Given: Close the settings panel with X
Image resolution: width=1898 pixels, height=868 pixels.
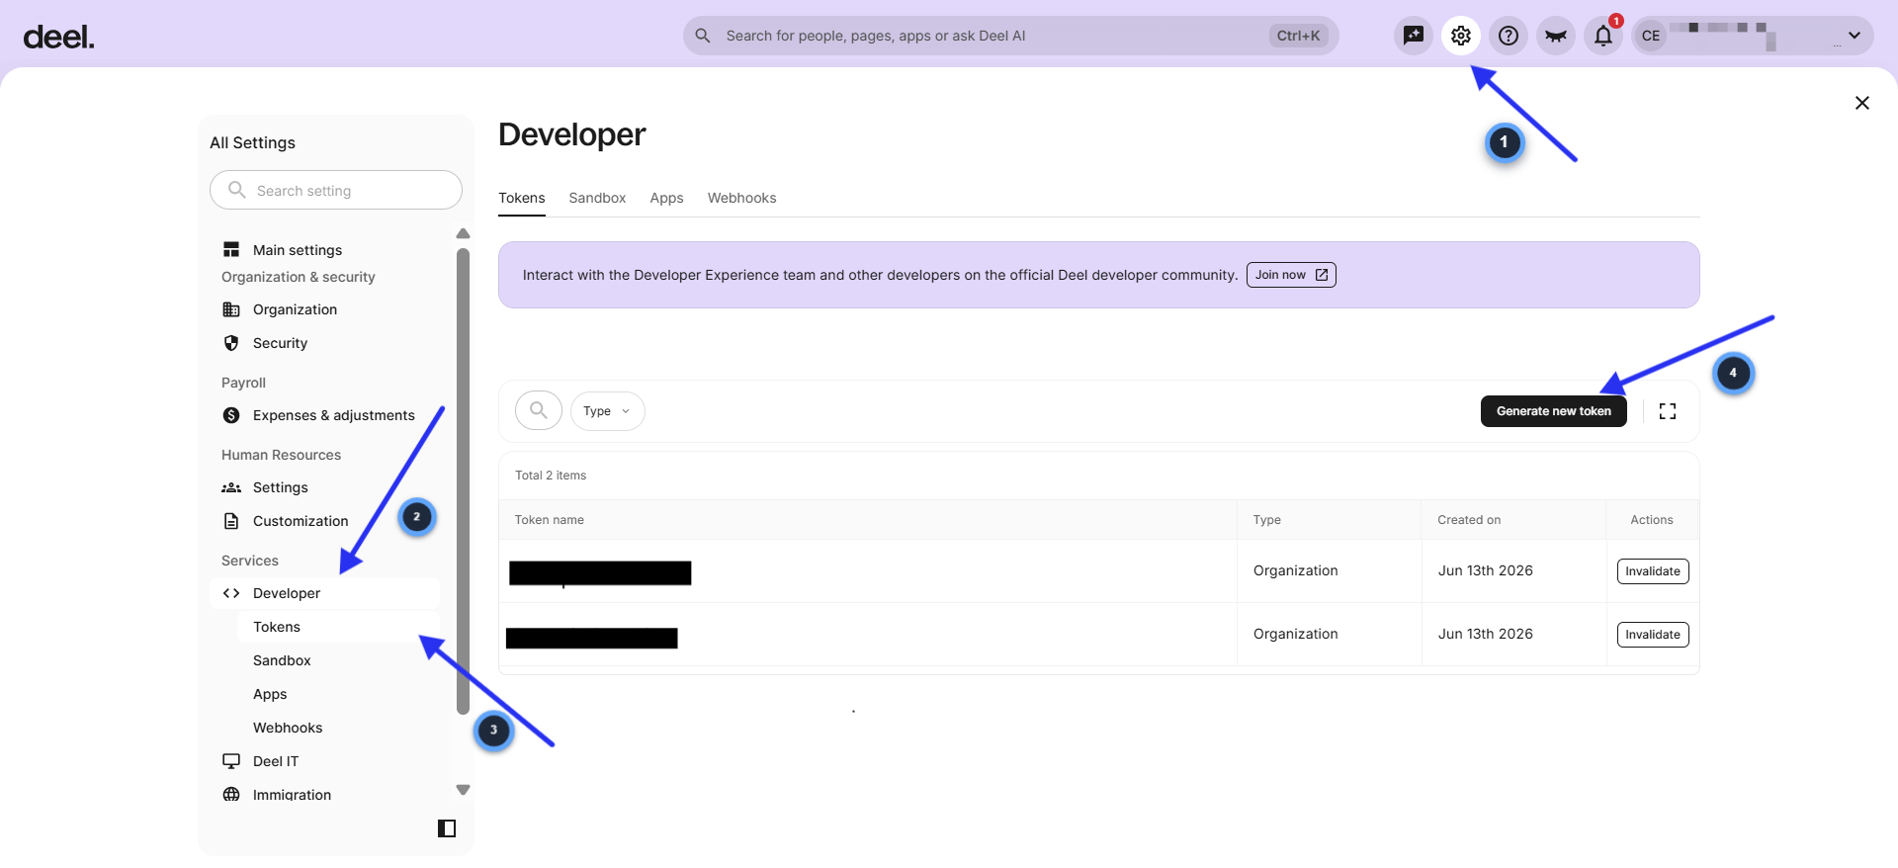Looking at the screenshot, I should coord(1861,103).
